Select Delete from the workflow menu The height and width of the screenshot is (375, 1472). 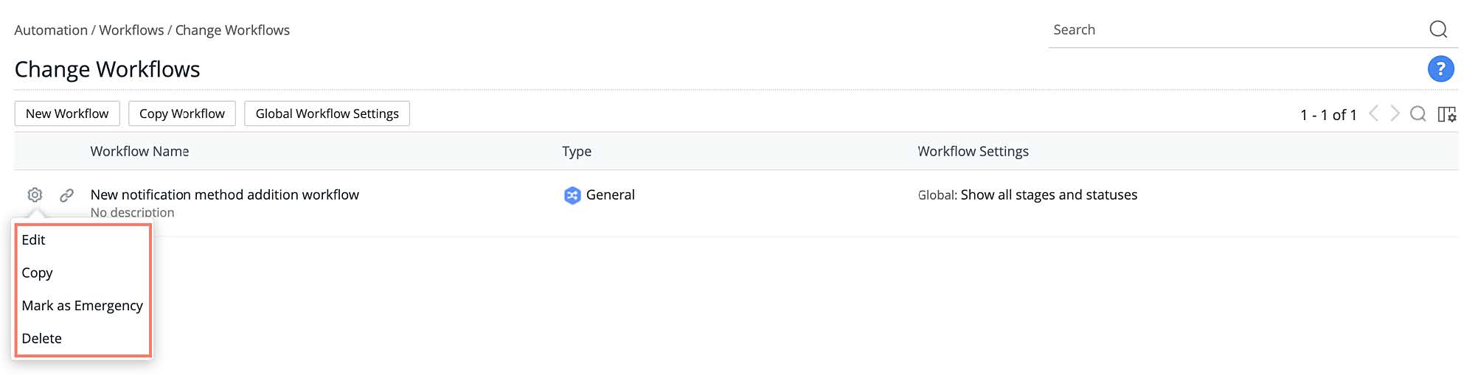42,338
